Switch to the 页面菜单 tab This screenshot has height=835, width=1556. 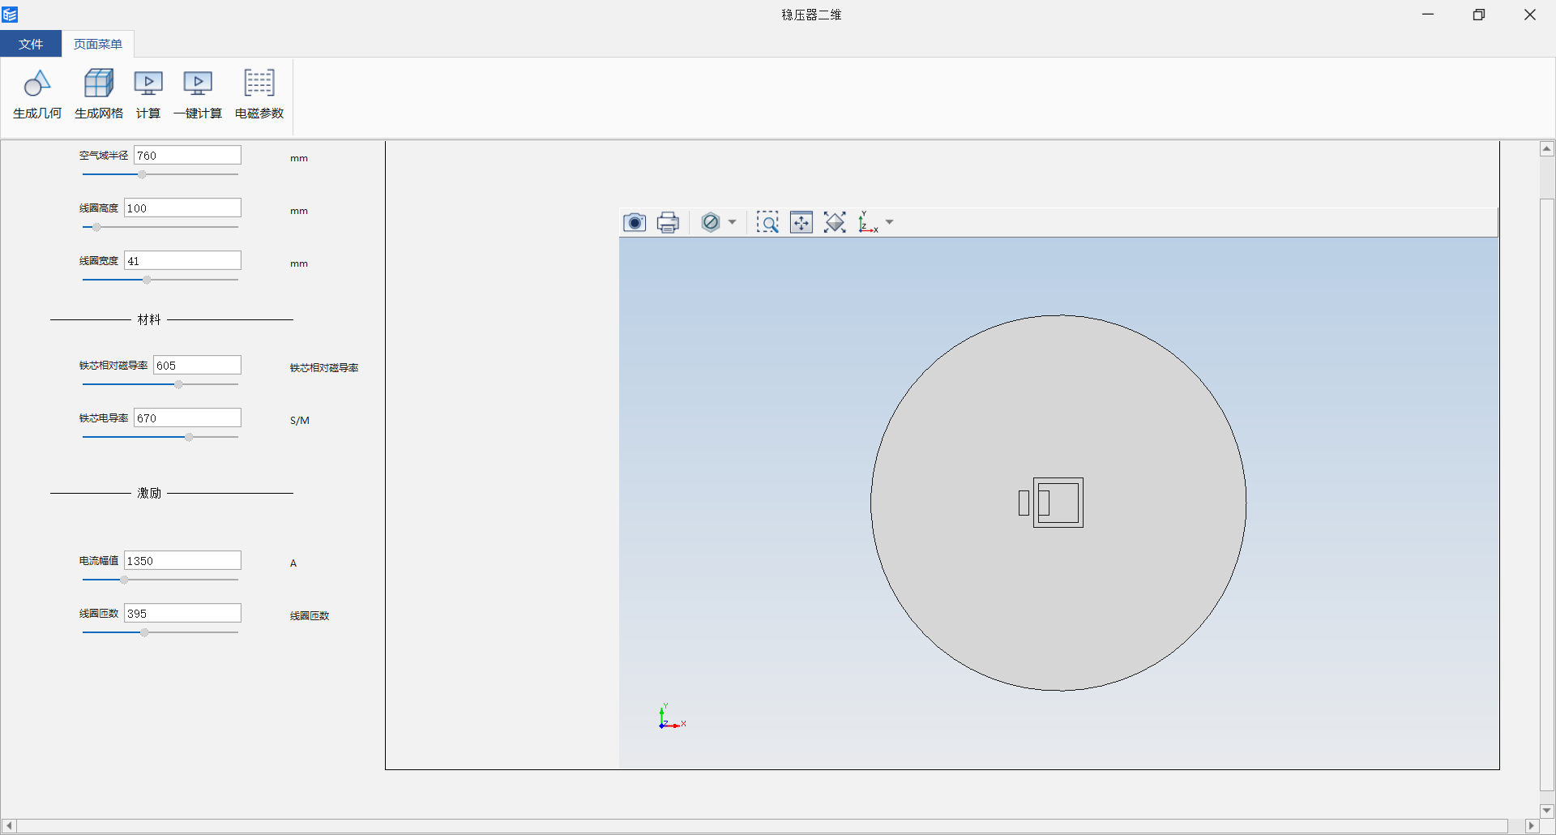pos(98,44)
